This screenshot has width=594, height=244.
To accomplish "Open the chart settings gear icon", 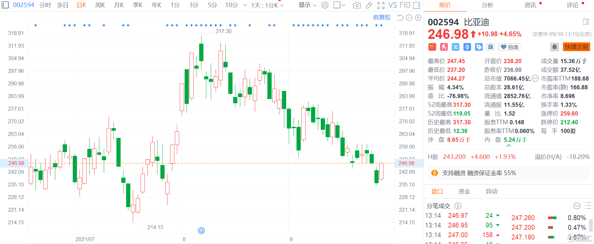I will [x=325, y=5].
